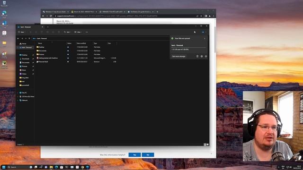Expand the CD Drive tree node
303x170 pixels.
(x=18, y=96)
